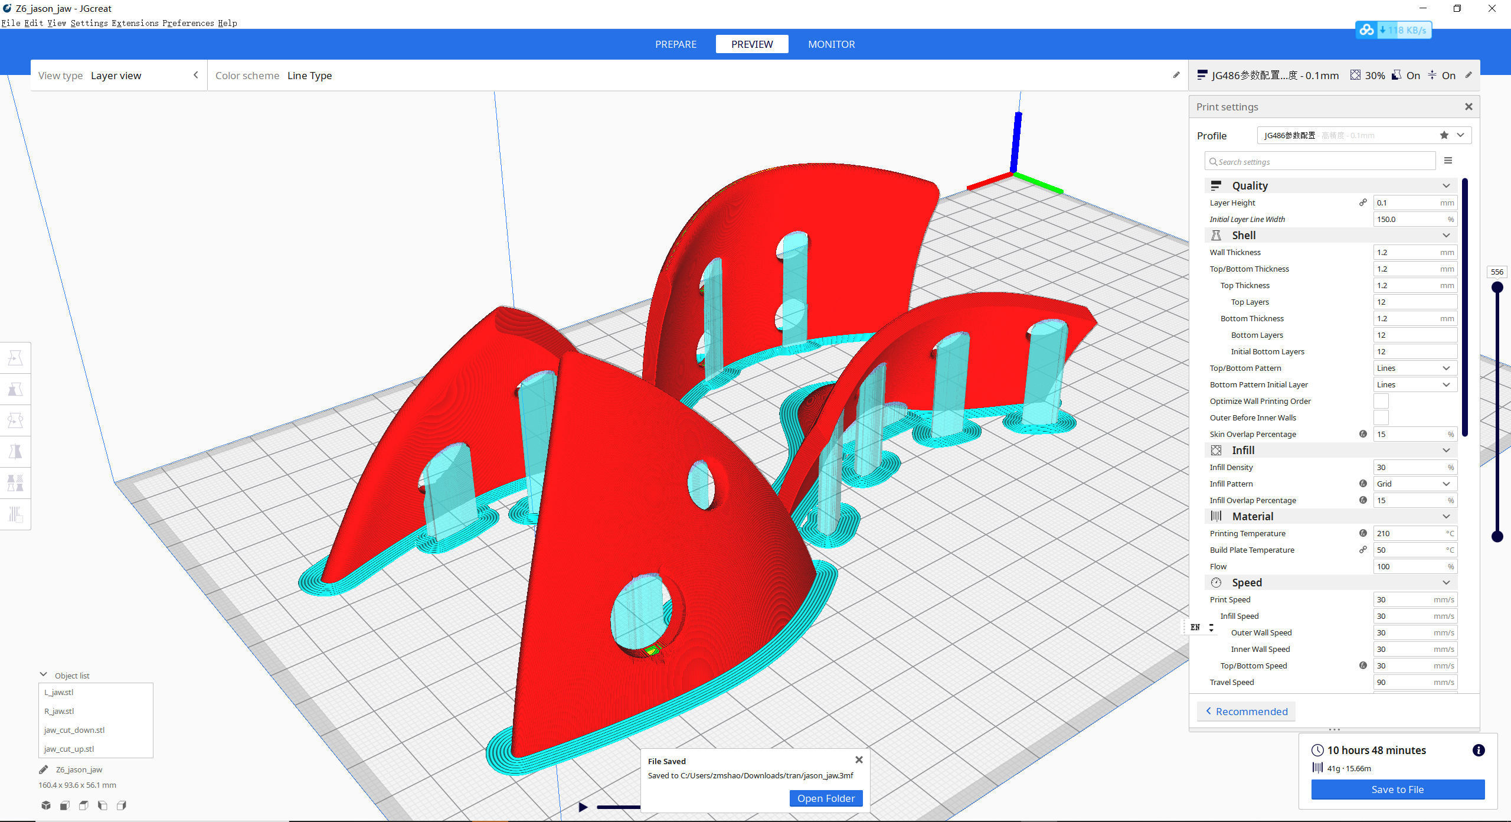Switch to the PREPARE tab
Viewport: 1511px width, 822px height.
pyautogui.click(x=675, y=44)
